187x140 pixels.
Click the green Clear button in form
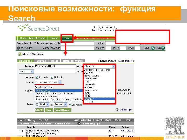[x=49, y=110]
